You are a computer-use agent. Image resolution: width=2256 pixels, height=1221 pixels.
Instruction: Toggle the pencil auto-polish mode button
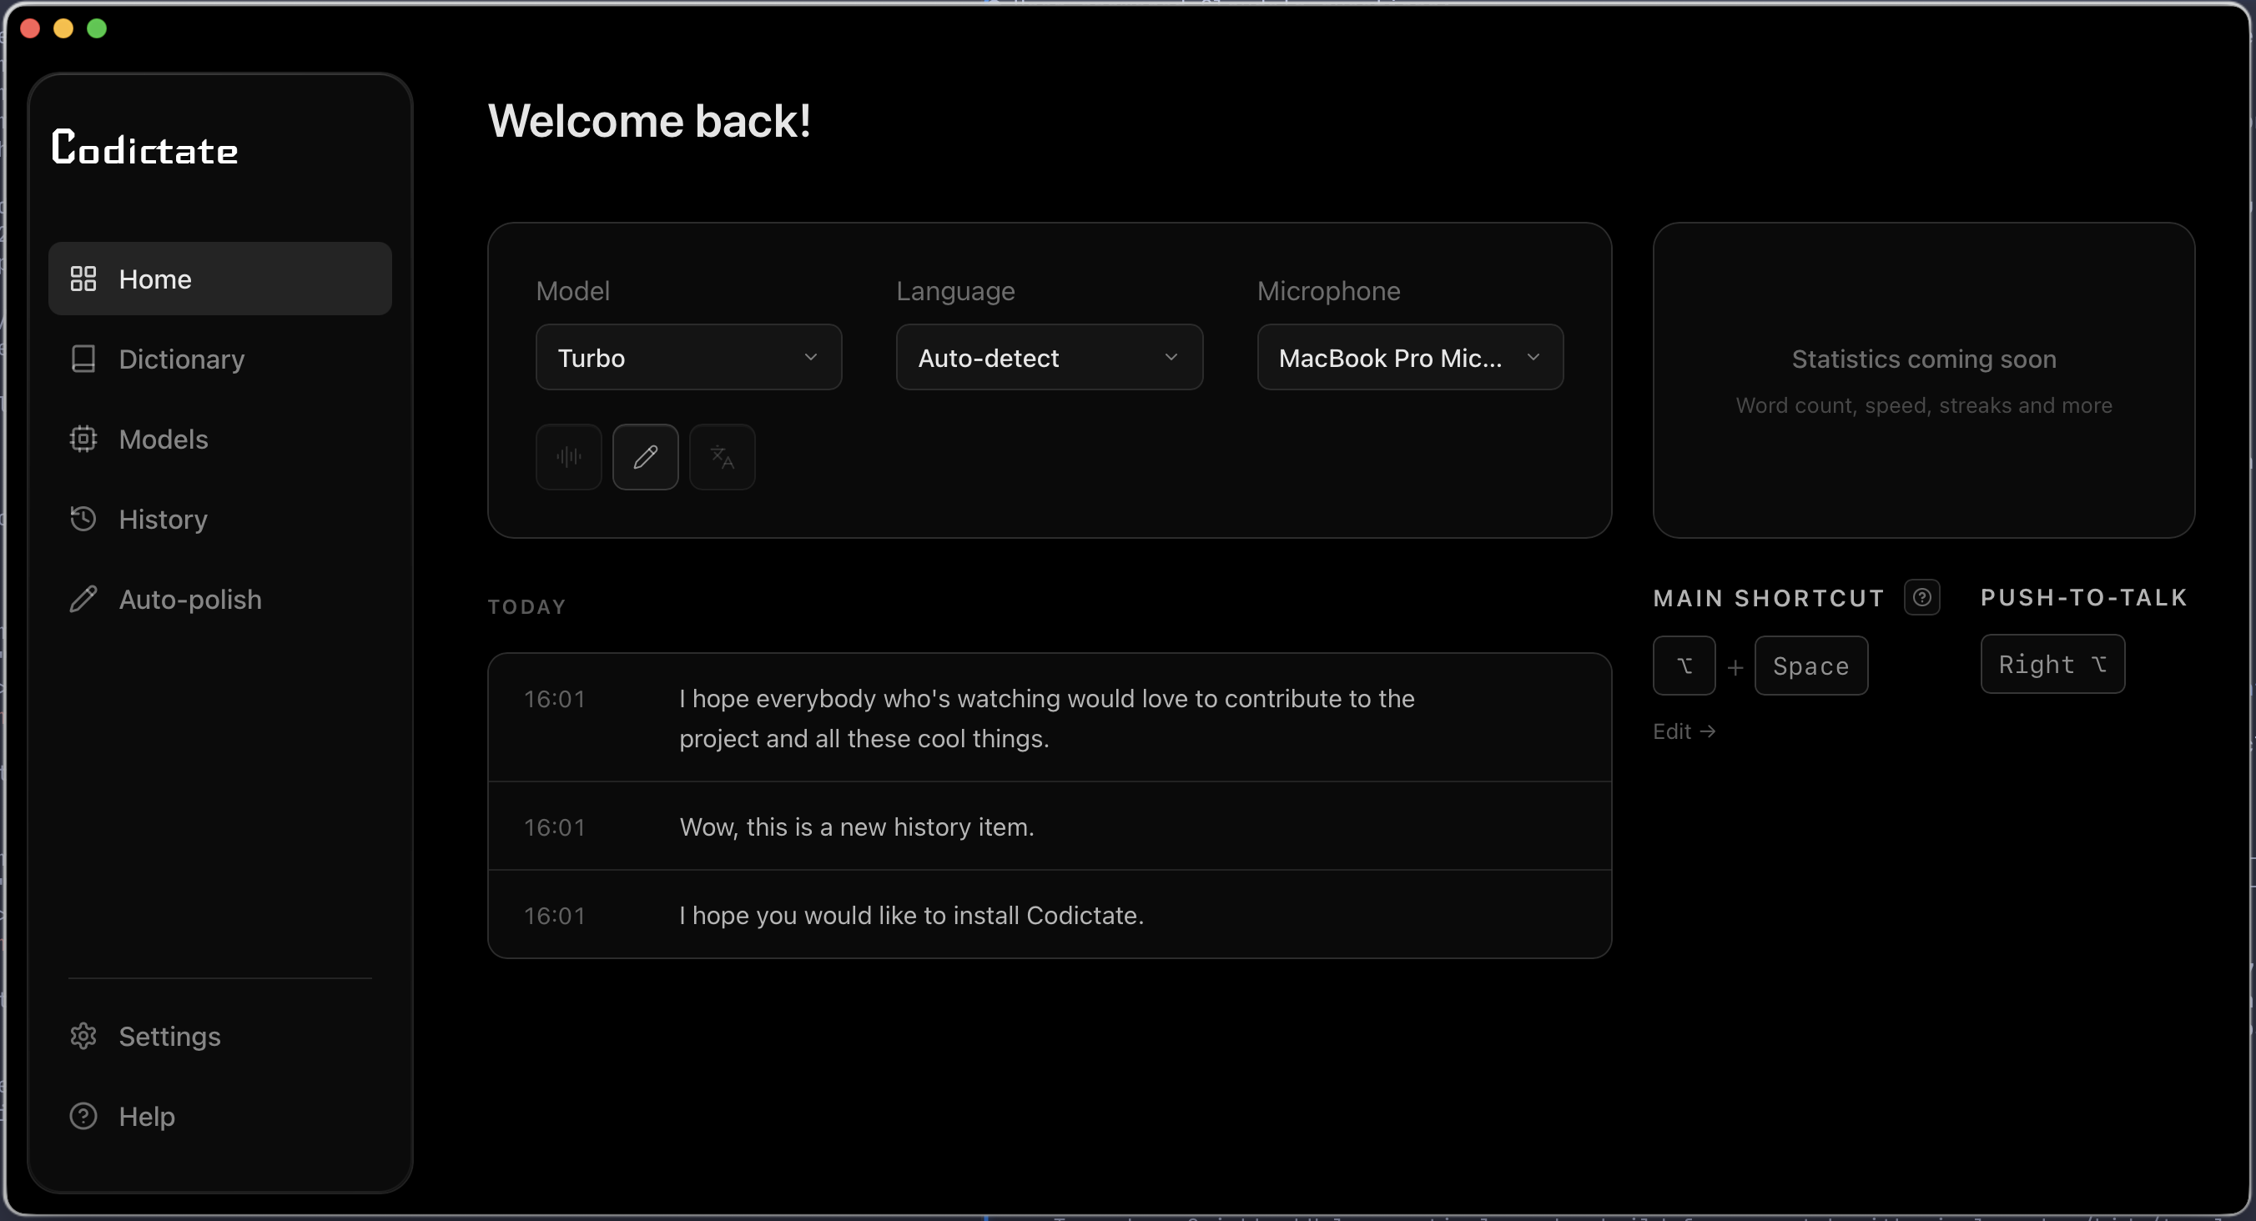[x=646, y=457]
